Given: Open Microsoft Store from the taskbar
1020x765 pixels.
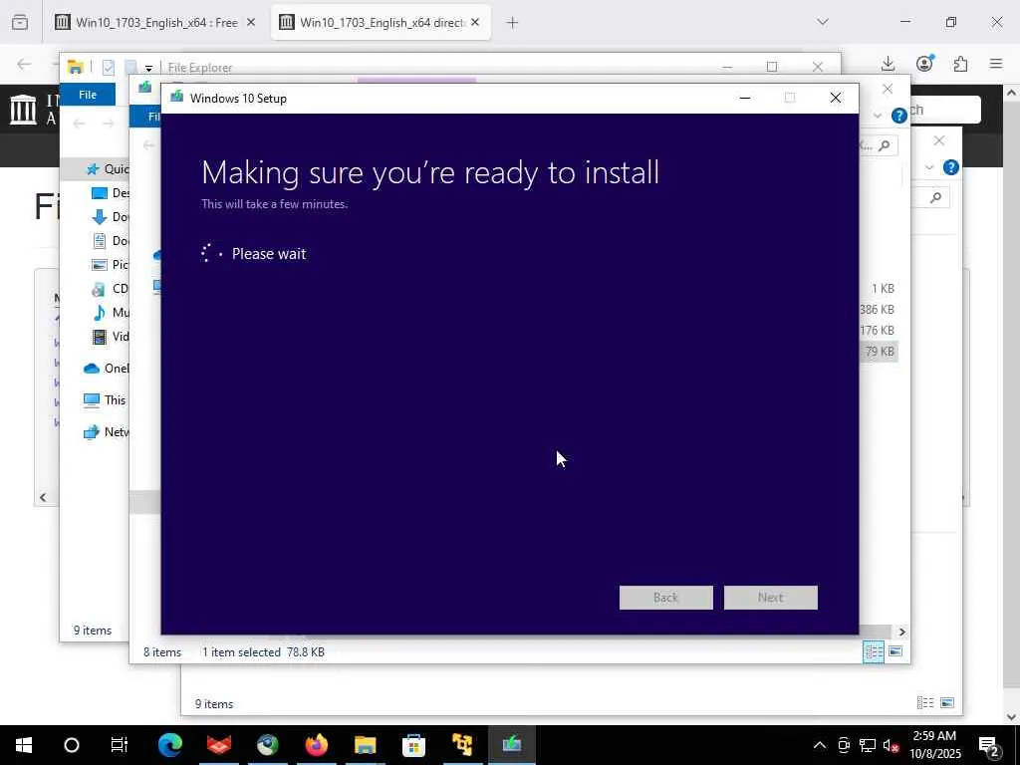Looking at the screenshot, I should pyautogui.click(x=413, y=745).
